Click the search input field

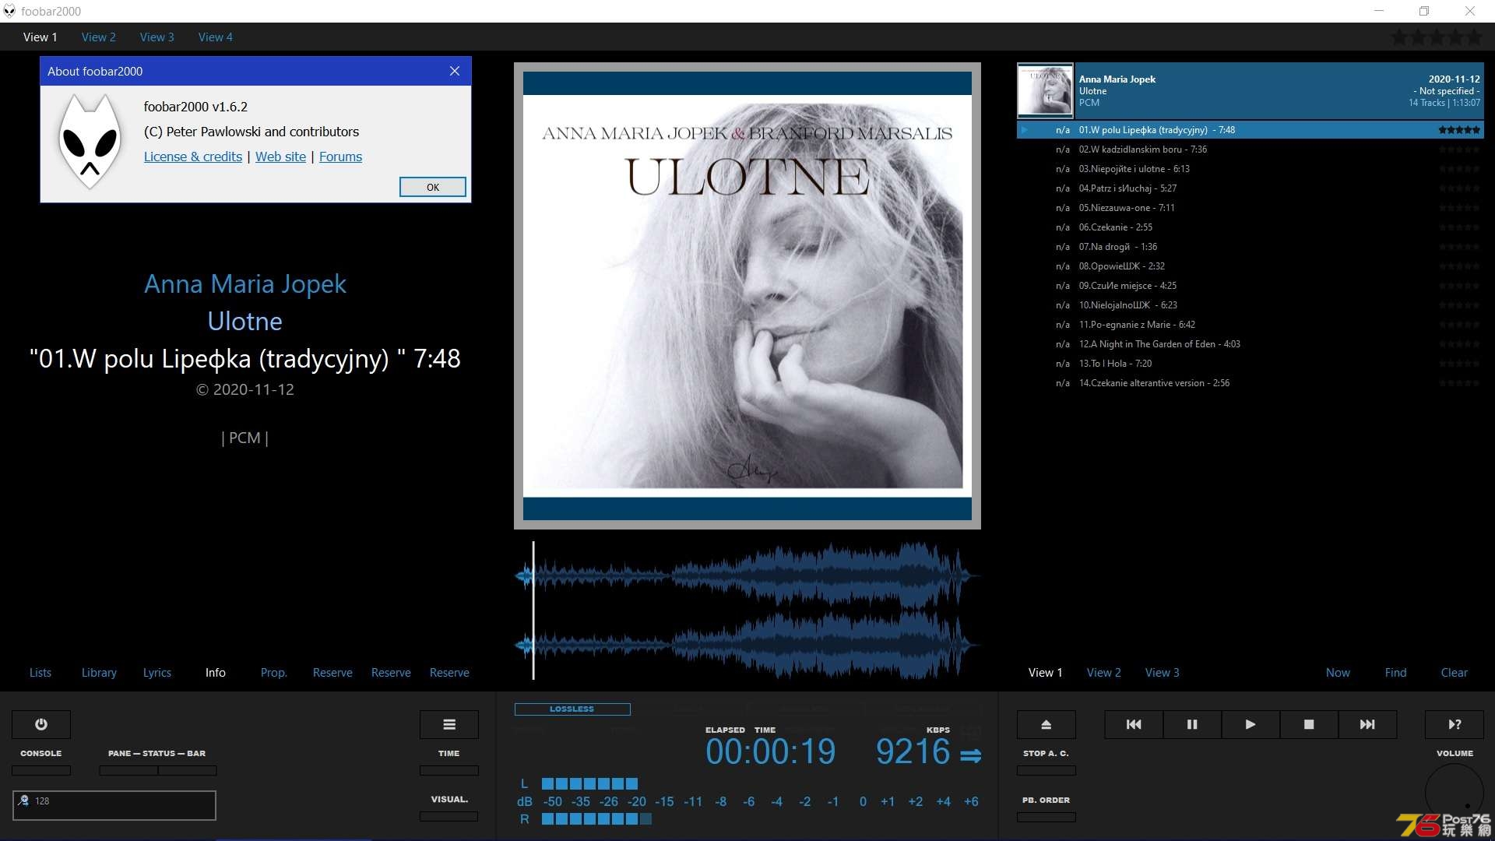pyautogui.click(x=114, y=805)
